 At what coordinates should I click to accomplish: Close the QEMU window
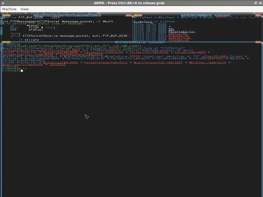260,3
